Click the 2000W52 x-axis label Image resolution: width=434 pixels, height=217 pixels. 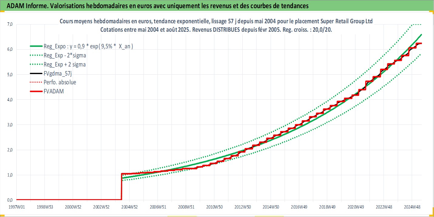pyautogui.click(x=73, y=207)
